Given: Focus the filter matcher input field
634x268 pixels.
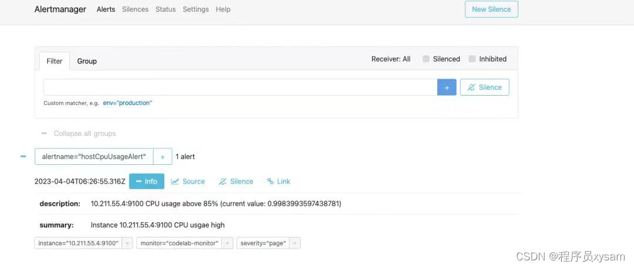Looking at the screenshot, I should click(241, 87).
